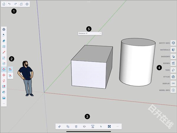Tap the Cut scissors icon in bottom bar
Viewport: 177px width, 133px height.
click(x=60, y=126)
